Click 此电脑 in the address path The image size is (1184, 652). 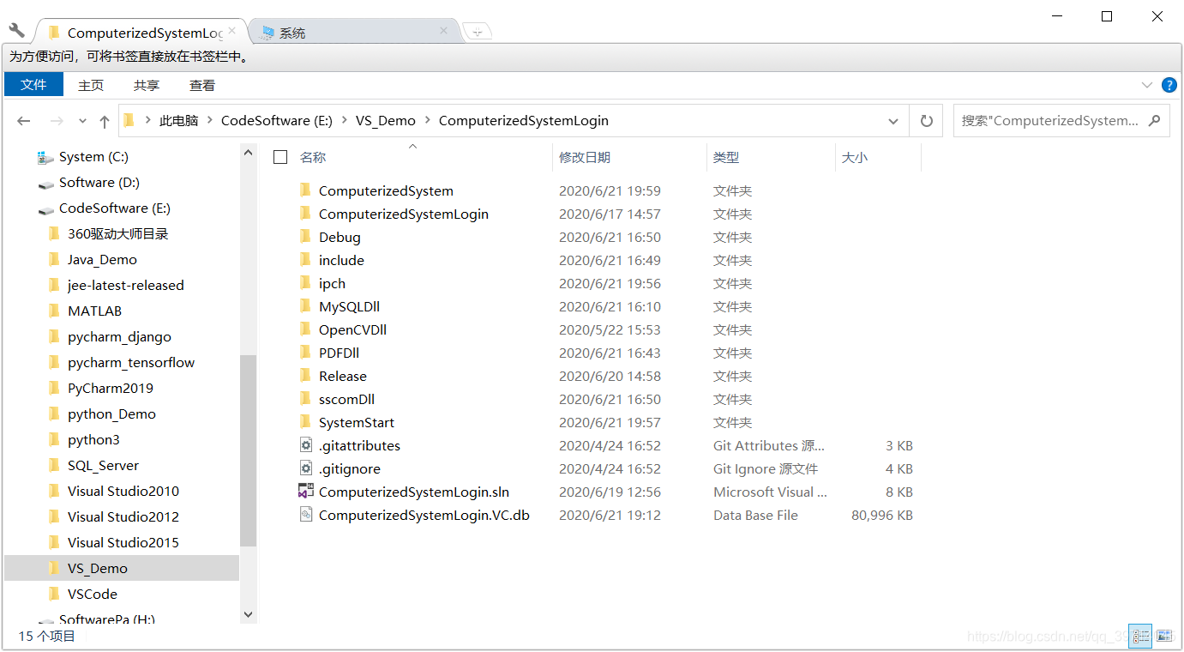pos(178,121)
